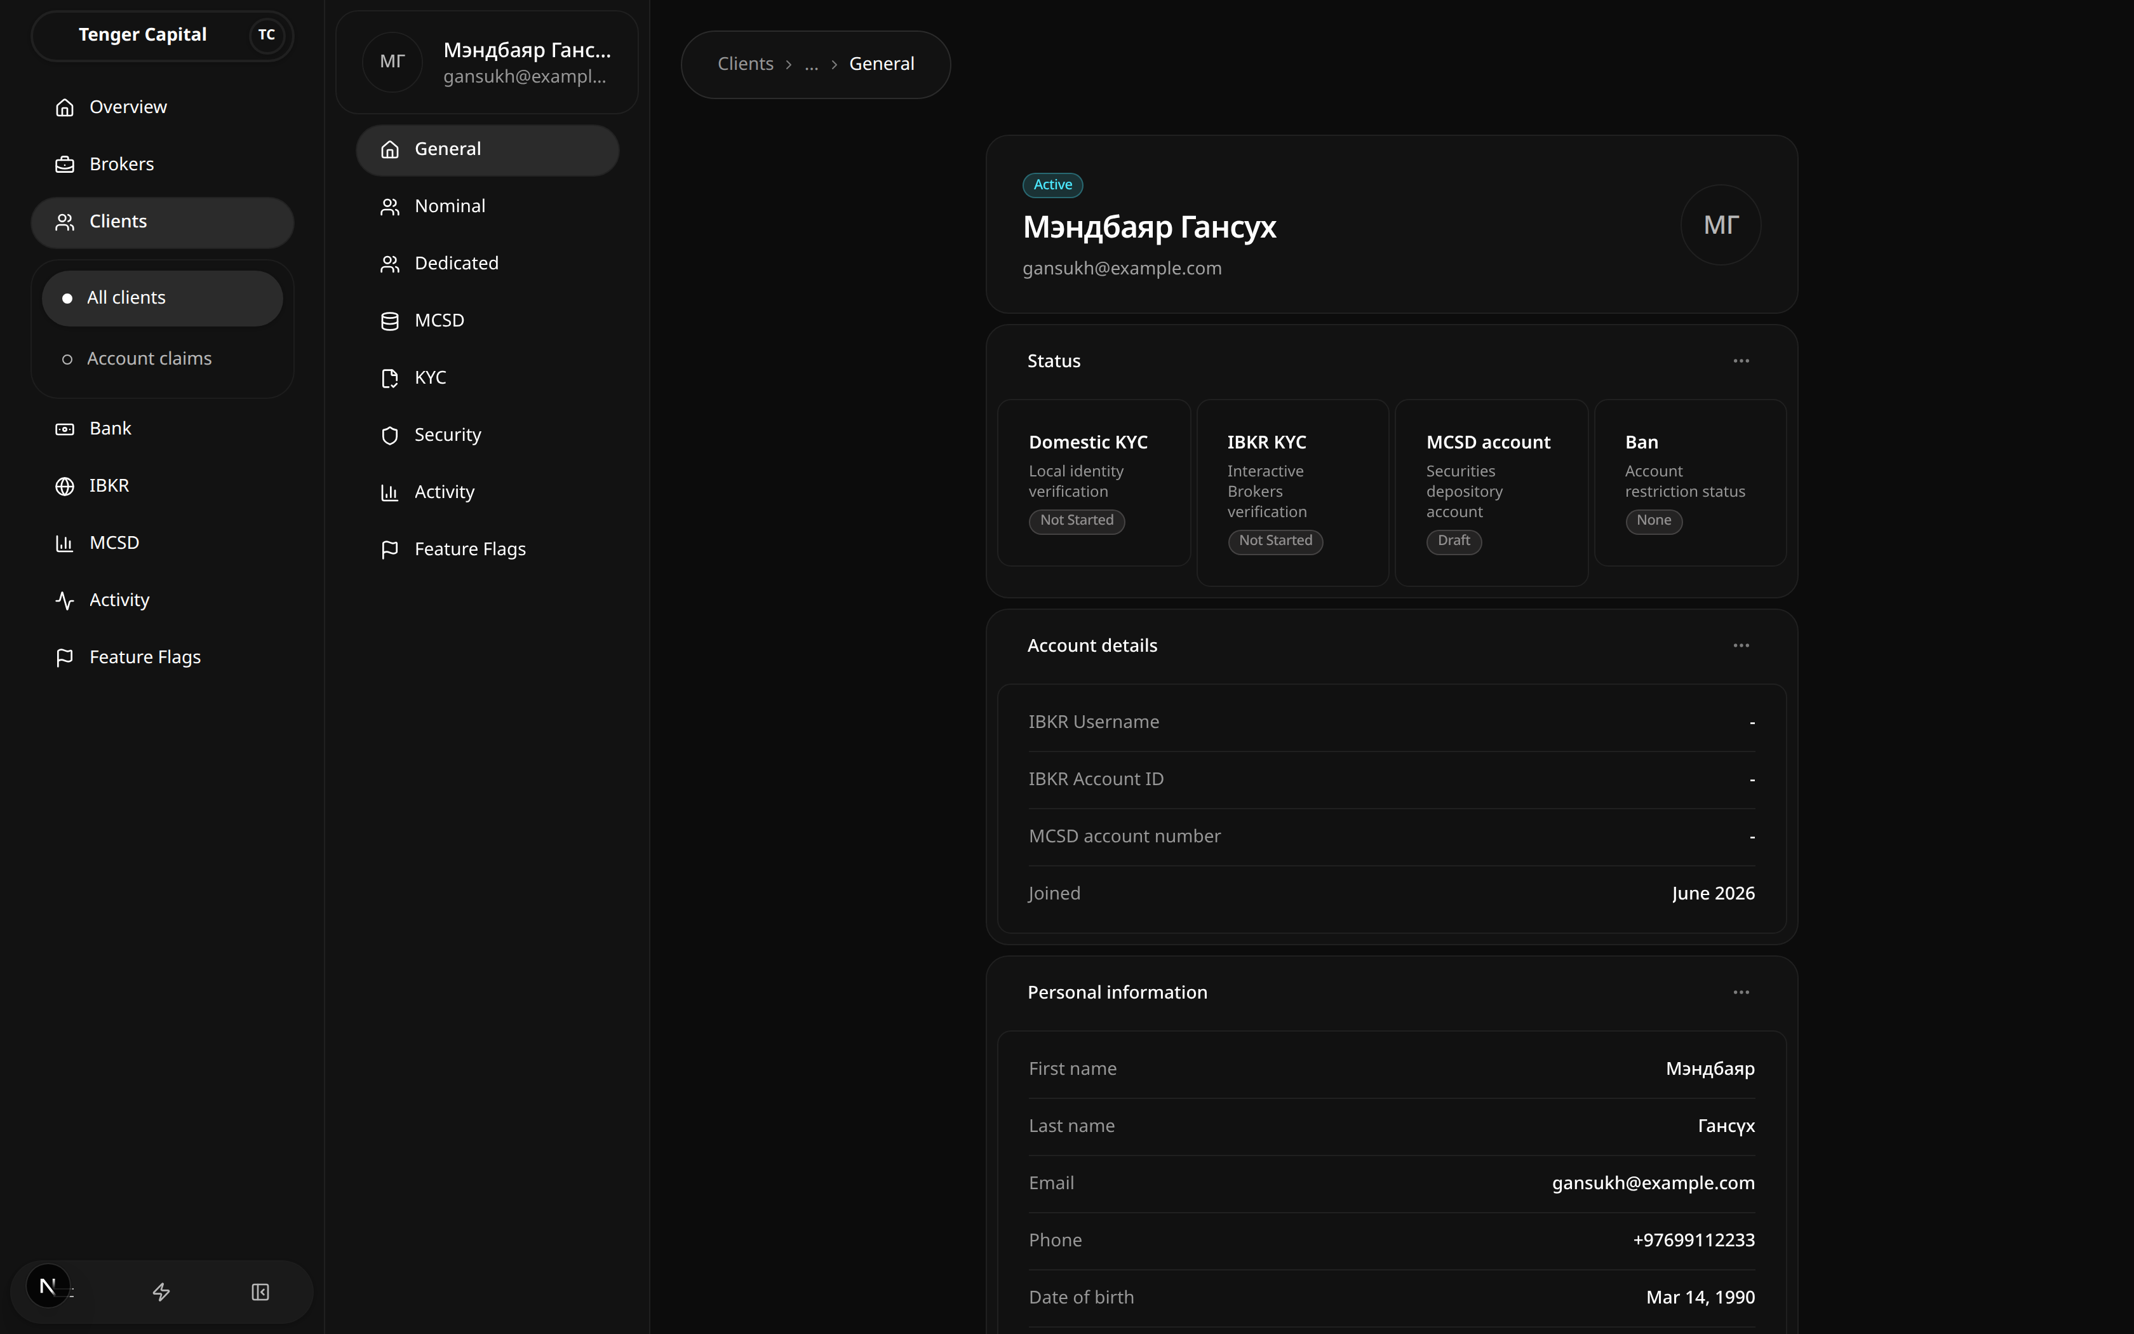Viewport: 2134px width, 1334px height.
Task: Click the Гансүх last name value
Action: (x=1726, y=1127)
